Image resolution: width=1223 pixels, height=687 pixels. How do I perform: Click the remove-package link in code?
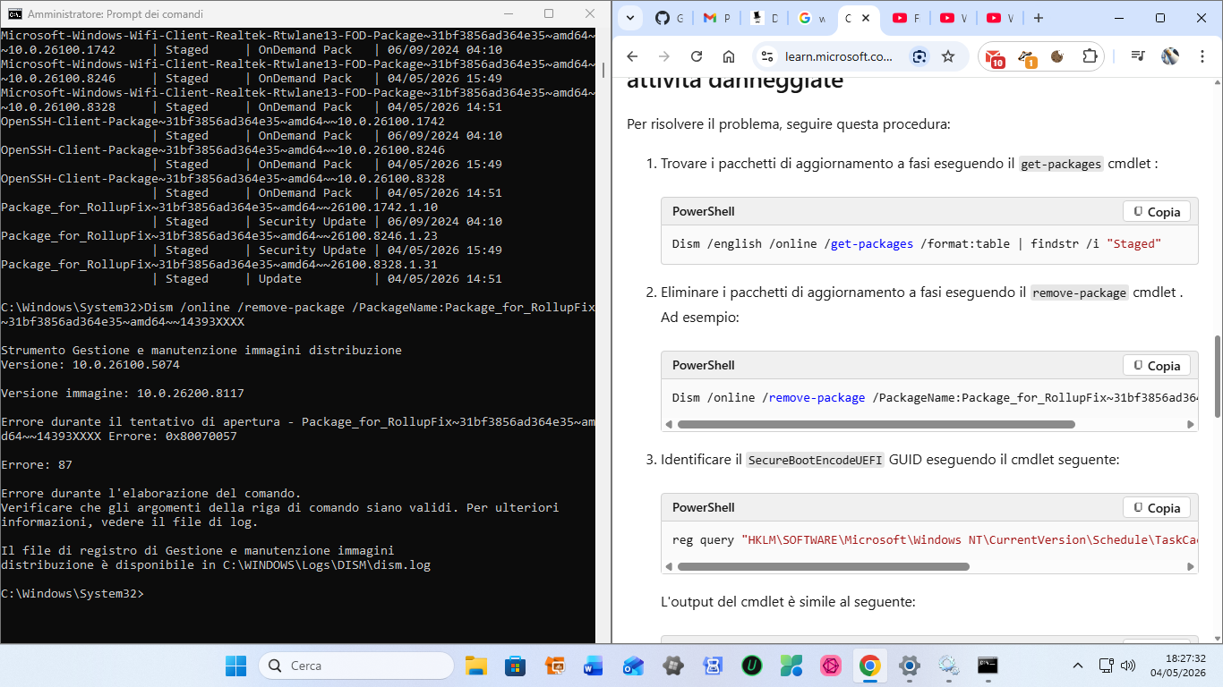[x=817, y=397]
